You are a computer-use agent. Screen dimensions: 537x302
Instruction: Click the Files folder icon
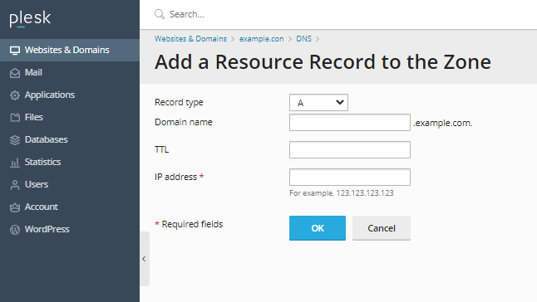[15, 118]
